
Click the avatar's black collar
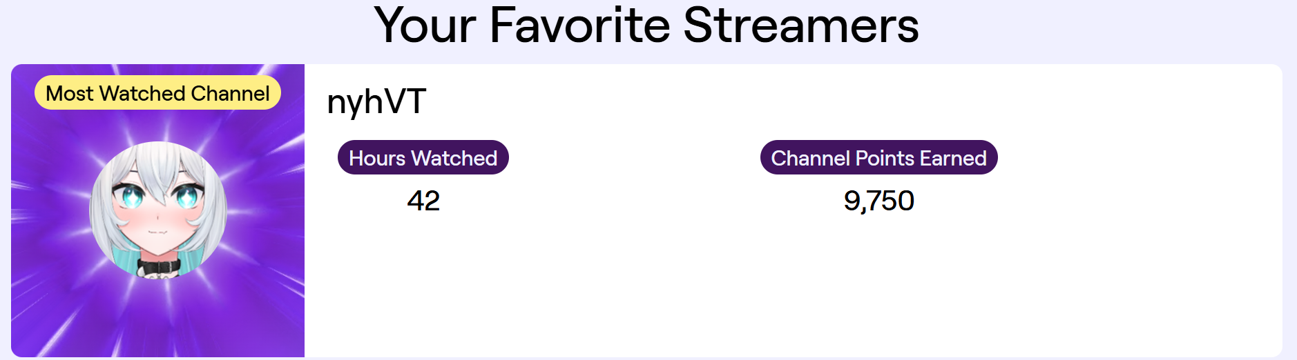pos(158,267)
